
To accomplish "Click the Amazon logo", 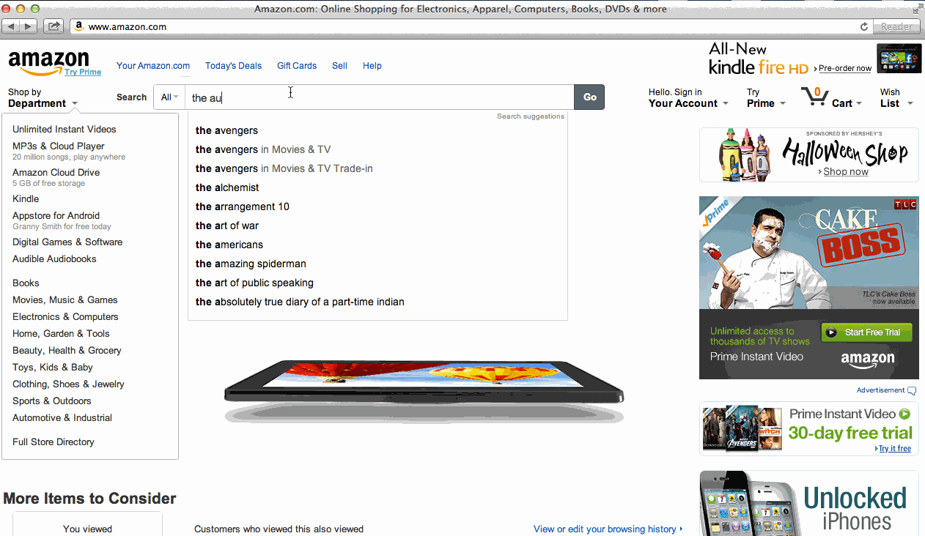I will (x=49, y=63).
